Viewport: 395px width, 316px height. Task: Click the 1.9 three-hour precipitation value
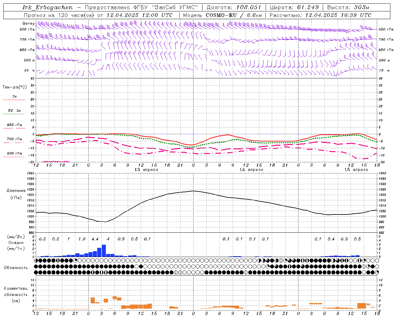tap(82, 239)
